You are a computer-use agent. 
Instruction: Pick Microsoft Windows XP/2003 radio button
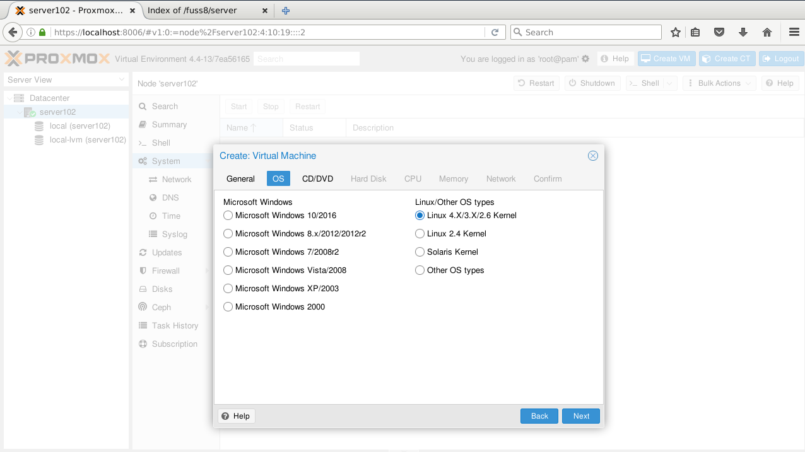228,289
